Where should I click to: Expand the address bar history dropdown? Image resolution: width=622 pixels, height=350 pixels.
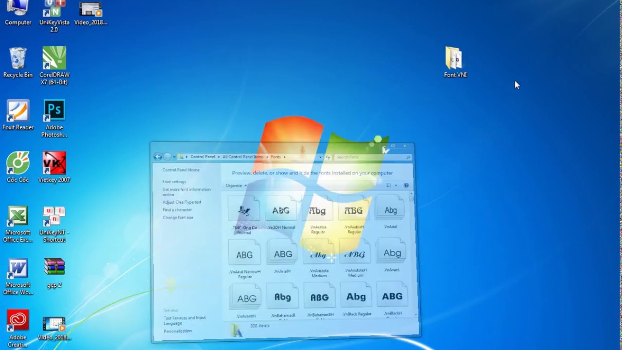(x=320, y=157)
